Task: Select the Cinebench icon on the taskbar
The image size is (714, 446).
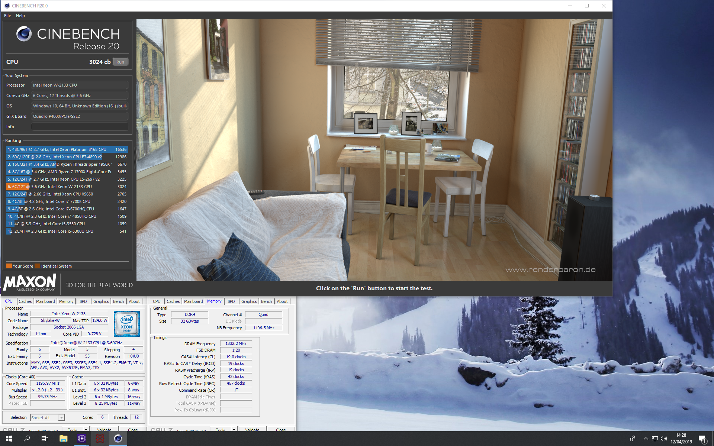Action: tap(118, 439)
